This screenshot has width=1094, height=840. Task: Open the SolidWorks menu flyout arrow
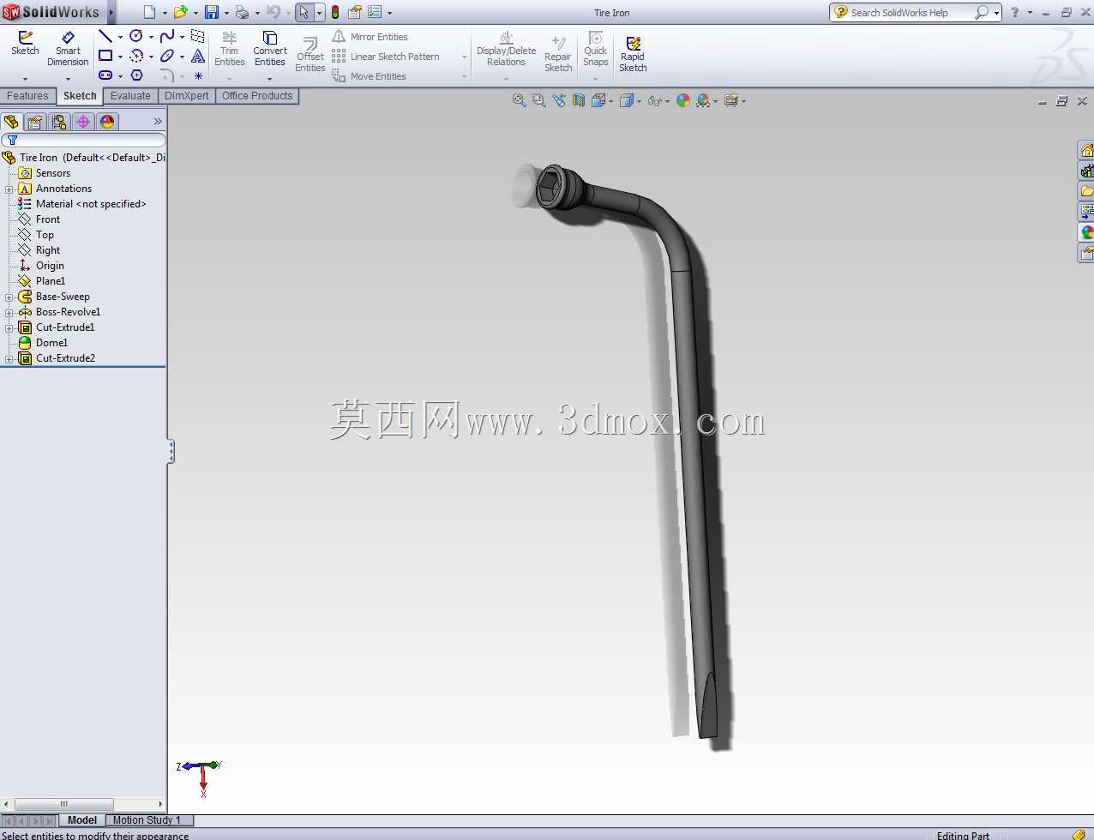pos(111,12)
